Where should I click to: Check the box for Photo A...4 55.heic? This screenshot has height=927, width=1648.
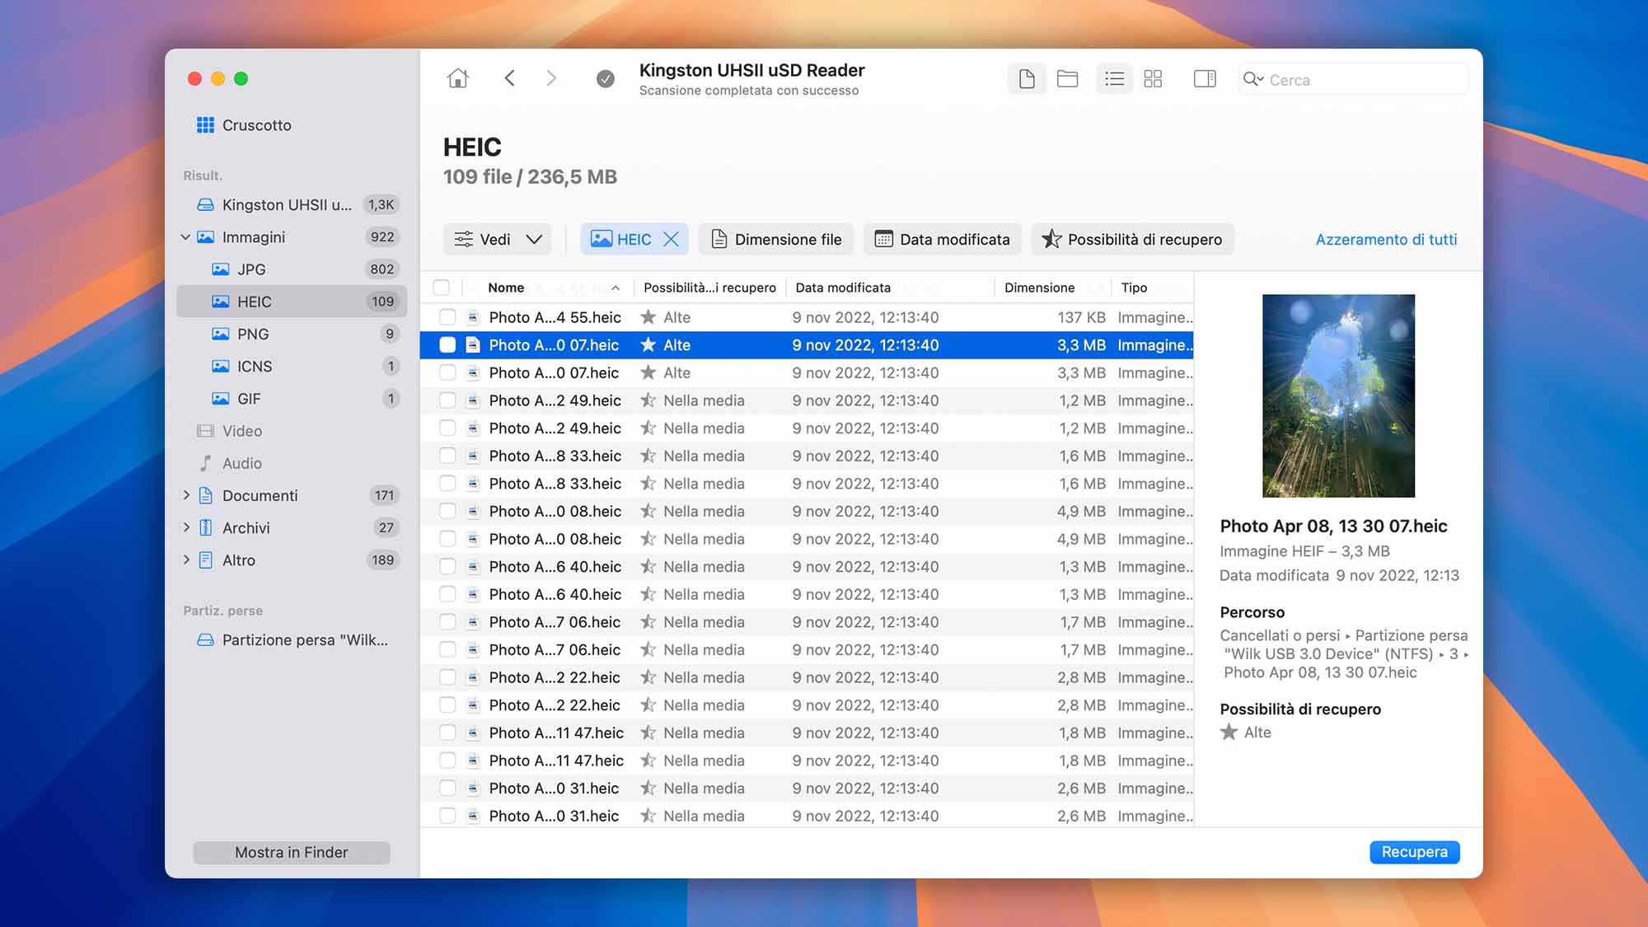coord(447,317)
